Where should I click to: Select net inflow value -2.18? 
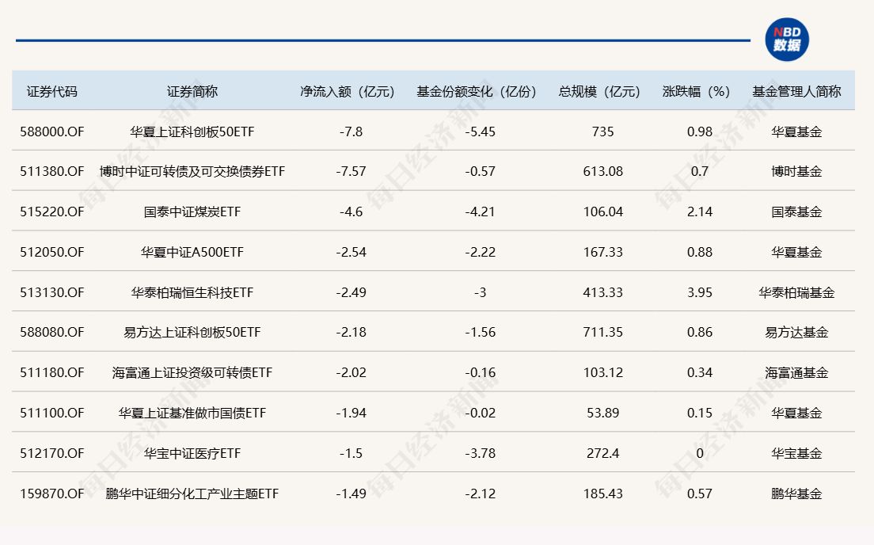tap(351, 333)
